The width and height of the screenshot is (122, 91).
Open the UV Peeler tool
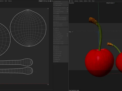point(61,16)
